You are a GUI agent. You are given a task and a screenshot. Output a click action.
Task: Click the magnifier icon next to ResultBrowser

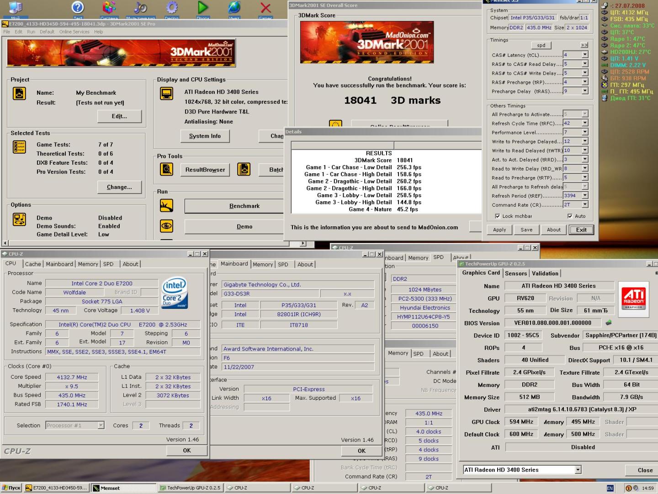tap(166, 169)
